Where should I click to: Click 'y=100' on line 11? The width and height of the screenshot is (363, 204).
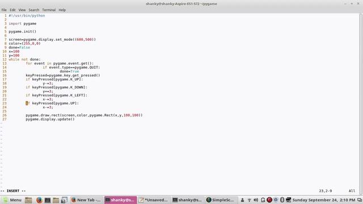(x=14, y=56)
